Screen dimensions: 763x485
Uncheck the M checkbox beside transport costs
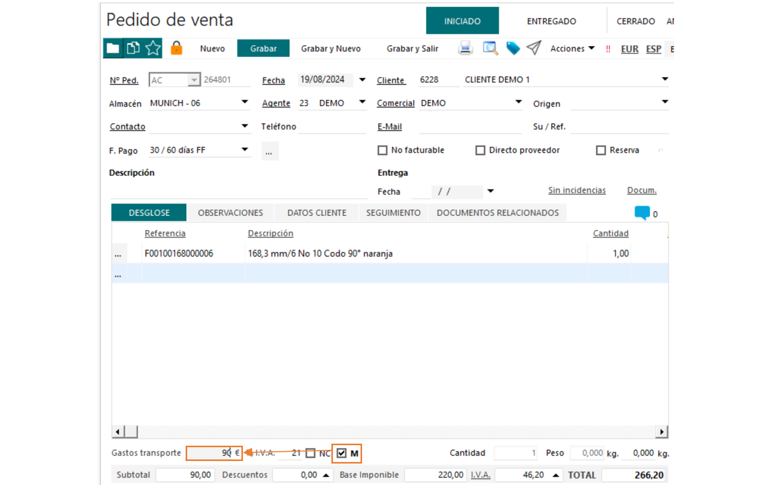(x=342, y=453)
